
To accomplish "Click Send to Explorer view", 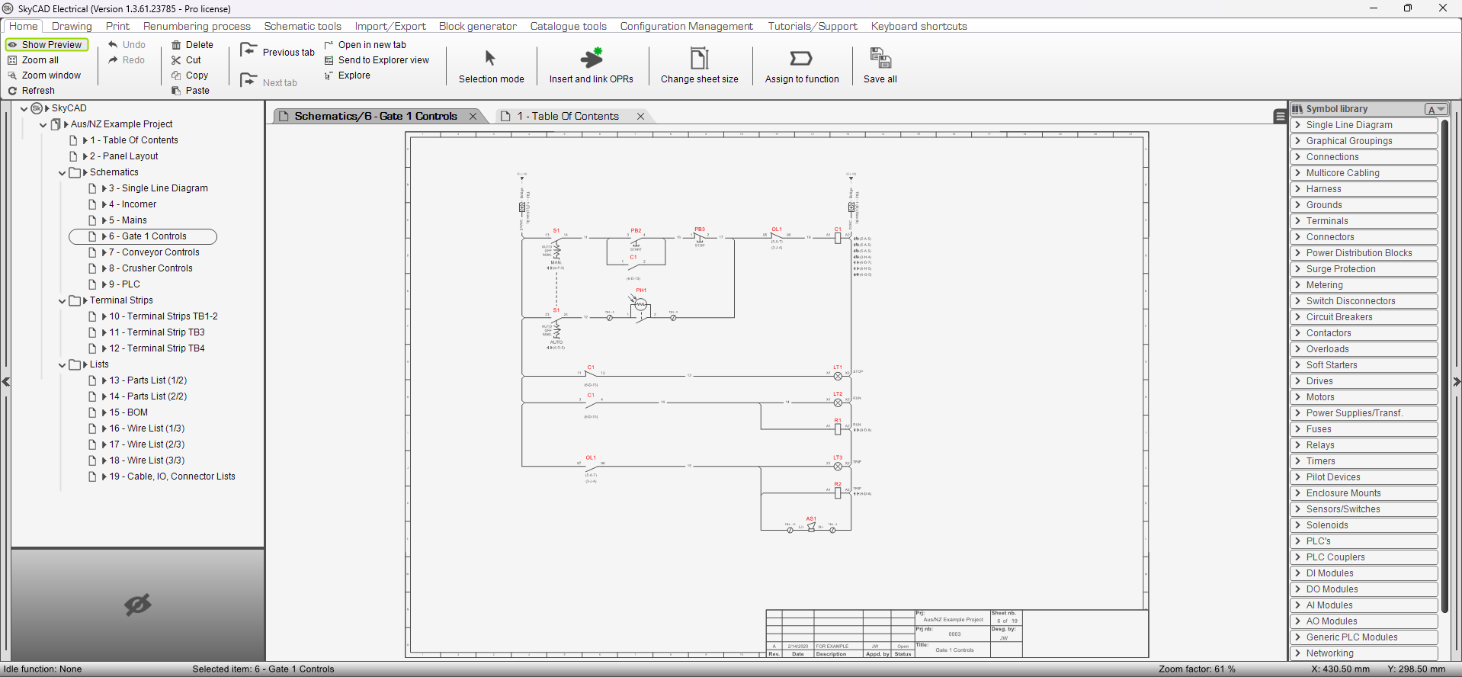I will pyautogui.click(x=383, y=60).
